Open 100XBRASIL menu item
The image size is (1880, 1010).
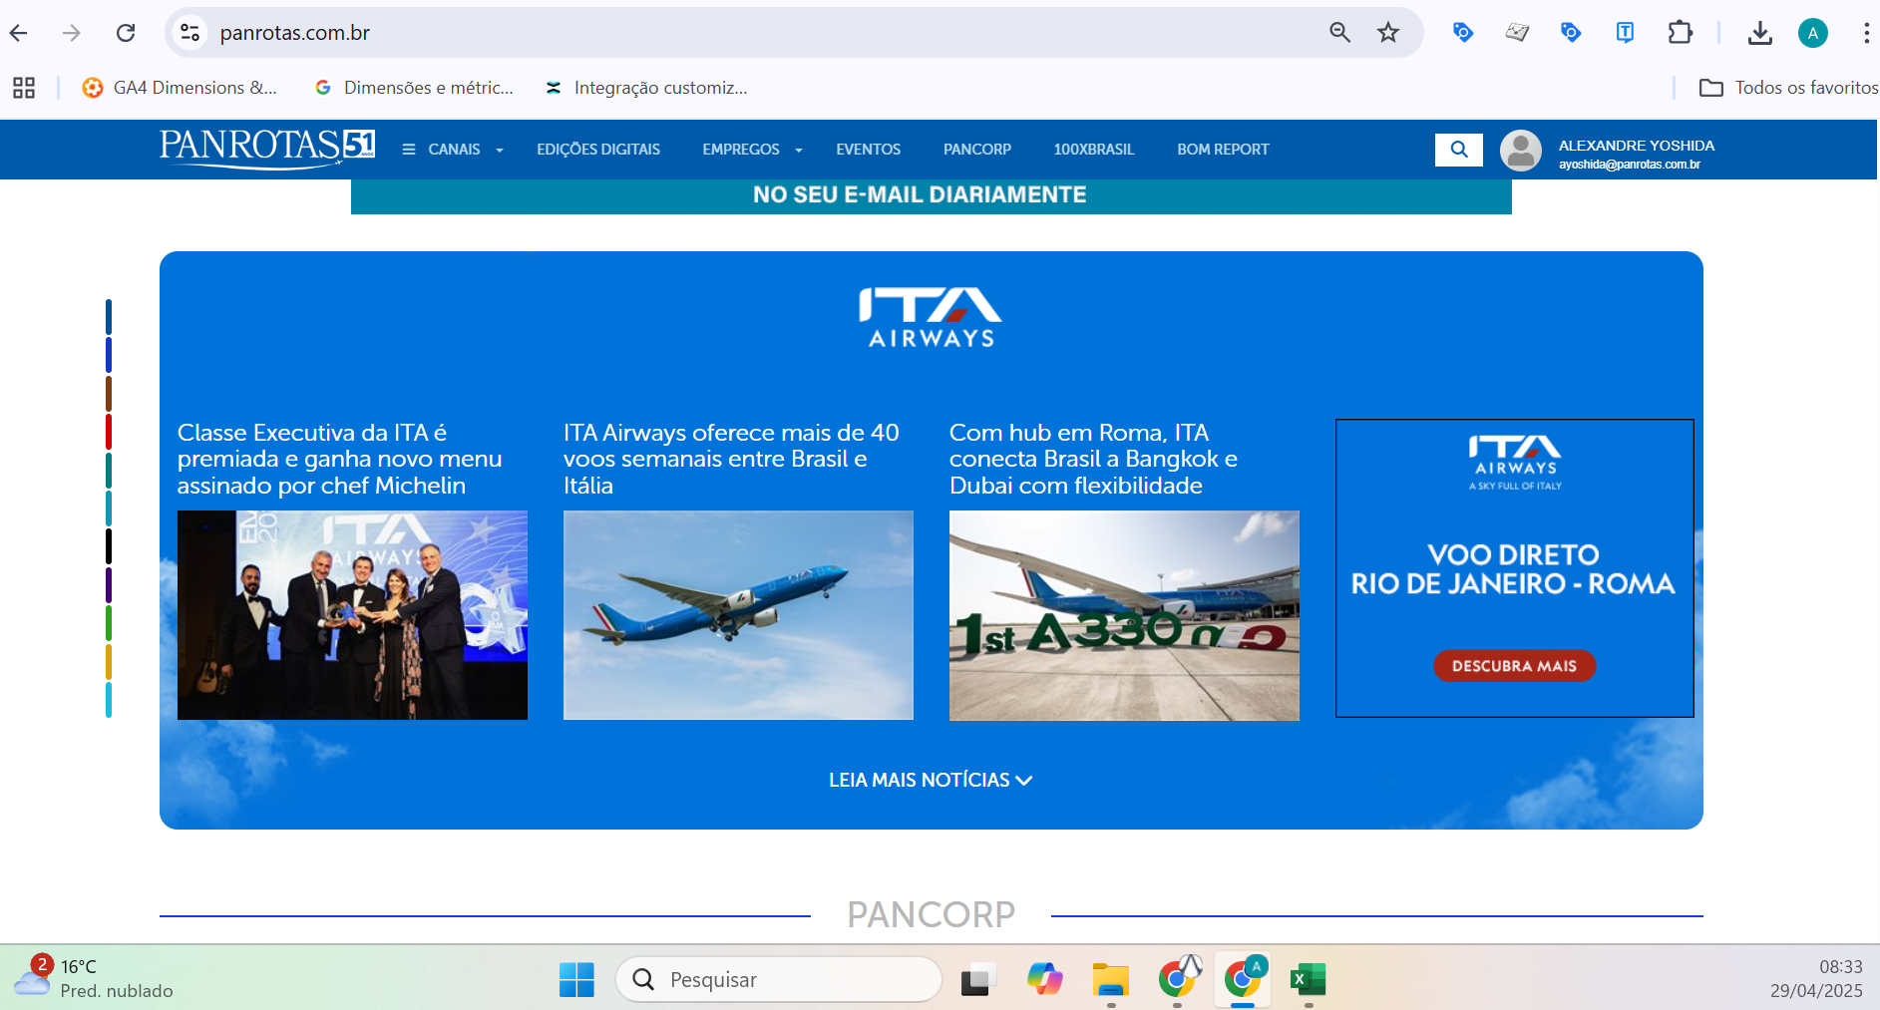pyautogui.click(x=1094, y=150)
